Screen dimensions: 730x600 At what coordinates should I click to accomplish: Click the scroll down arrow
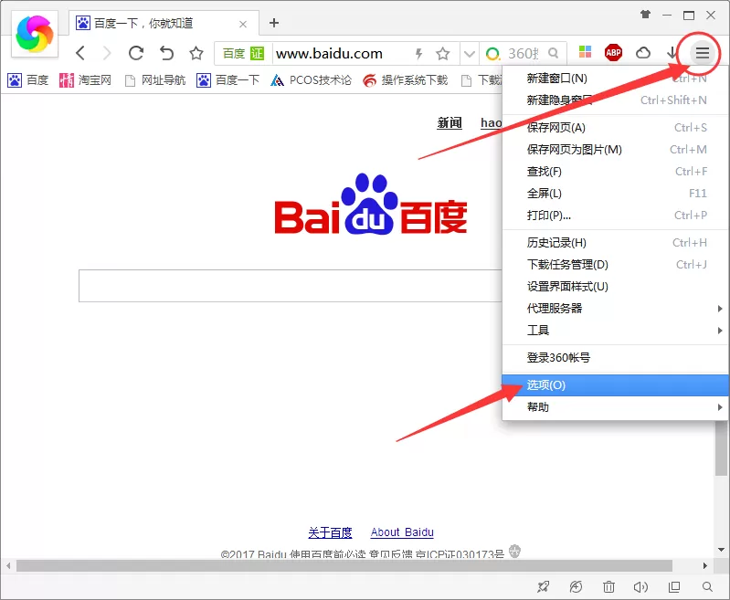(721, 550)
